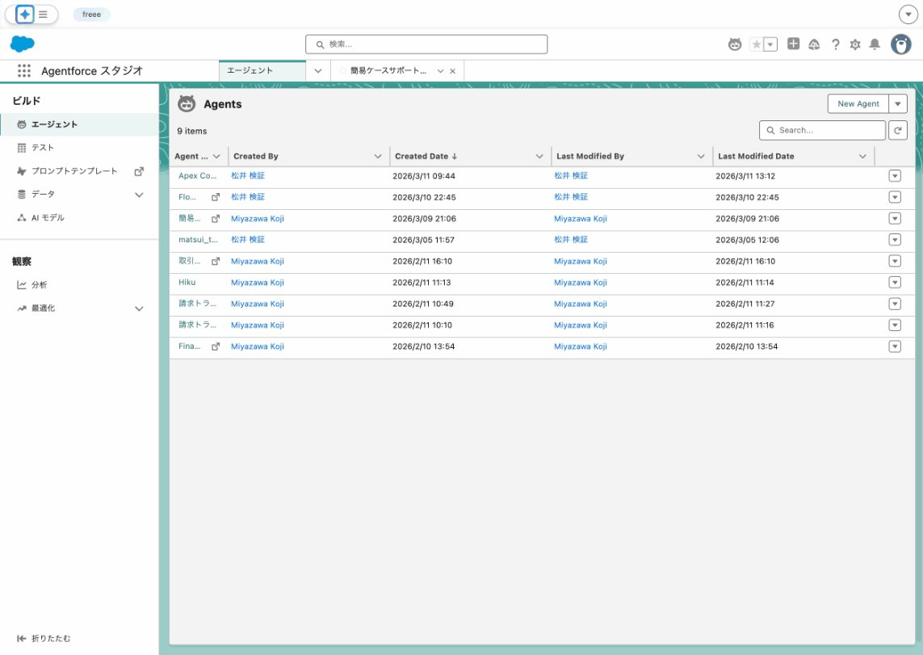Image resolution: width=923 pixels, height=655 pixels.
Task: Refresh the Agents list
Action: pos(898,130)
